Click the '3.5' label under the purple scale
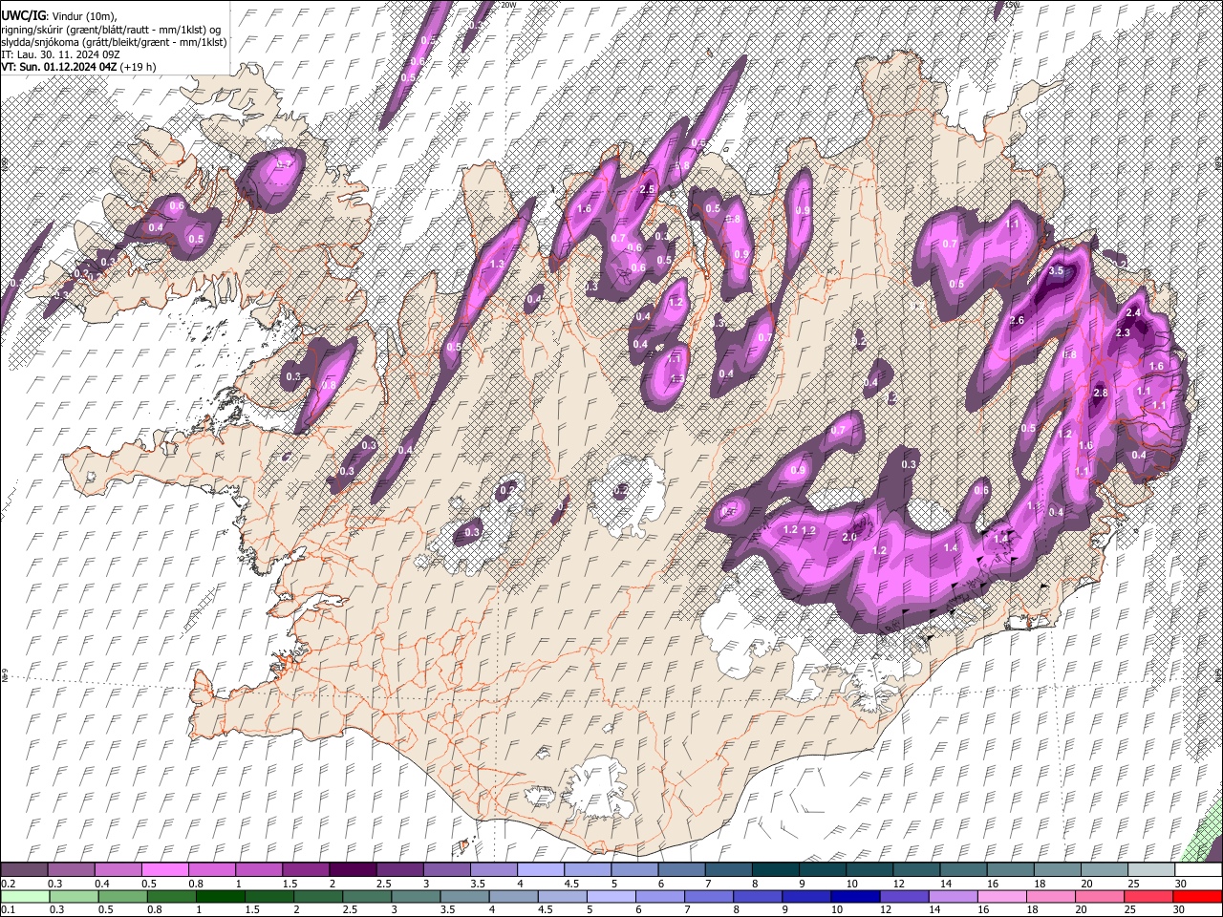The height and width of the screenshot is (917, 1223). (477, 884)
